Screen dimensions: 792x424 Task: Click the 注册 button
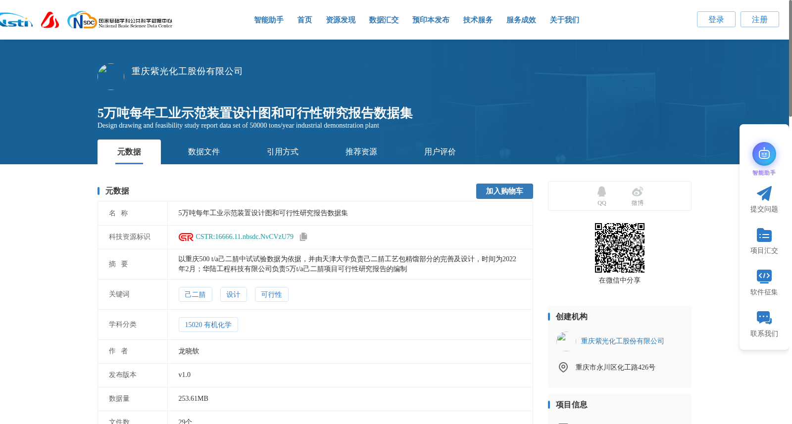pos(760,19)
